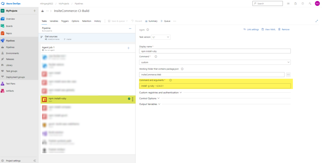The image size is (322, 163).
Task: Open the help question mark icon
Action: [303, 3]
